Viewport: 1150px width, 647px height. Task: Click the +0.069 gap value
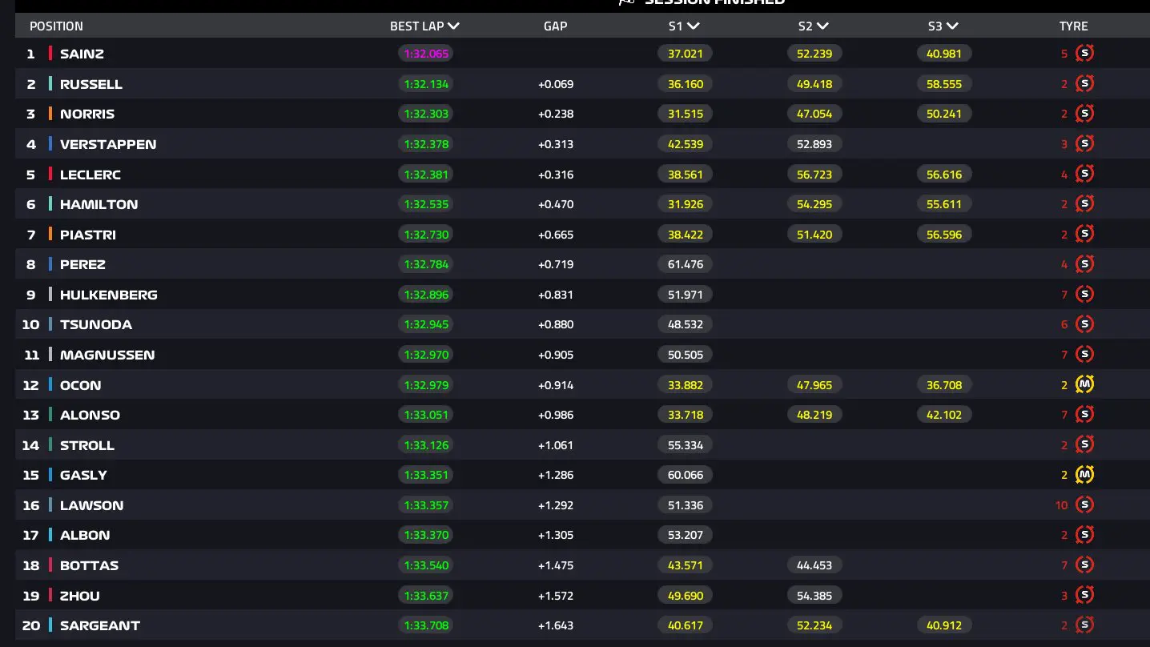[556, 84]
